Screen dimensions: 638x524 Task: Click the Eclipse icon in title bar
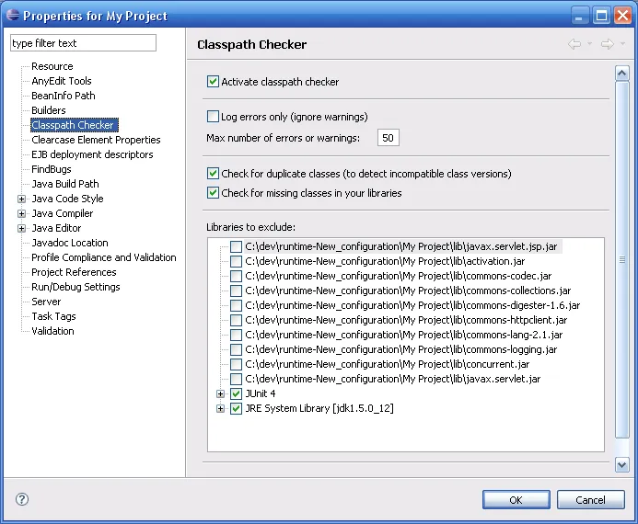click(13, 15)
